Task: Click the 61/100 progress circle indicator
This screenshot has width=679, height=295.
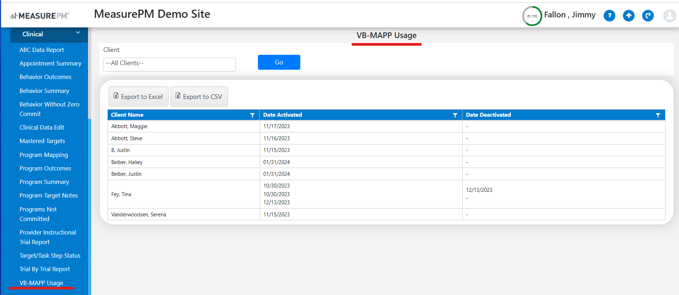Action: (x=532, y=16)
